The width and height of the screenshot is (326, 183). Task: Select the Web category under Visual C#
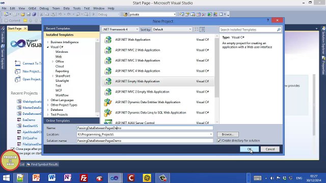[x=59, y=56]
